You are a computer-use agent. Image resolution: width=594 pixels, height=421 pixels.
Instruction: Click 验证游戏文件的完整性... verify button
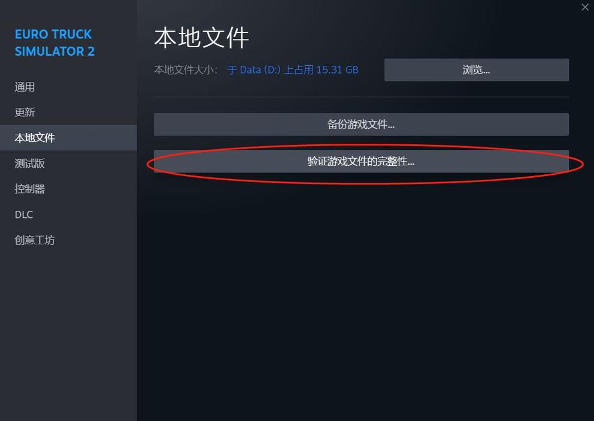pos(361,162)
